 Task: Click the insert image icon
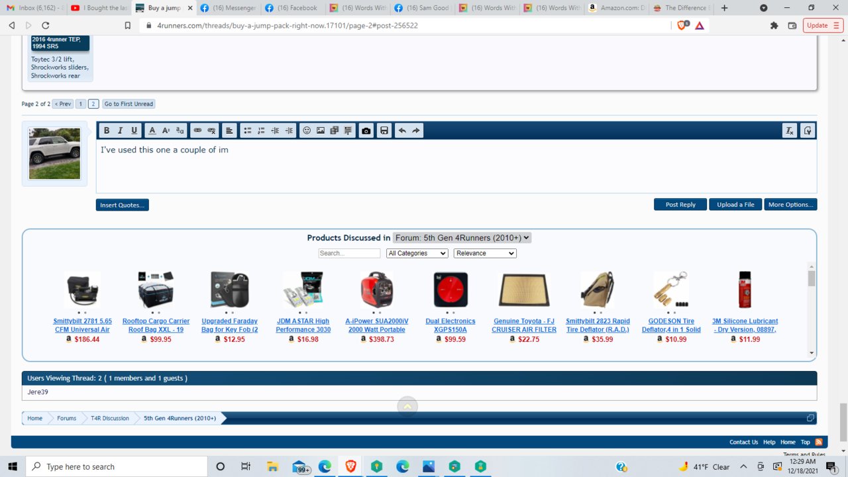coord(321,131)
